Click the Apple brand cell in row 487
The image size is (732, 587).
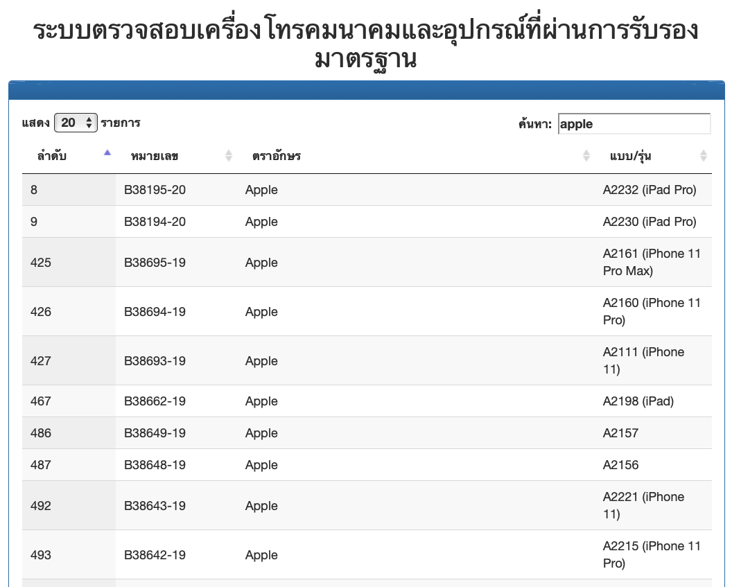(x=261, y=465)
